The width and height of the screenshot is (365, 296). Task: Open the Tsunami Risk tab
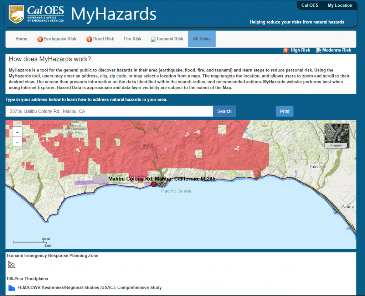(x=167, y=39)
